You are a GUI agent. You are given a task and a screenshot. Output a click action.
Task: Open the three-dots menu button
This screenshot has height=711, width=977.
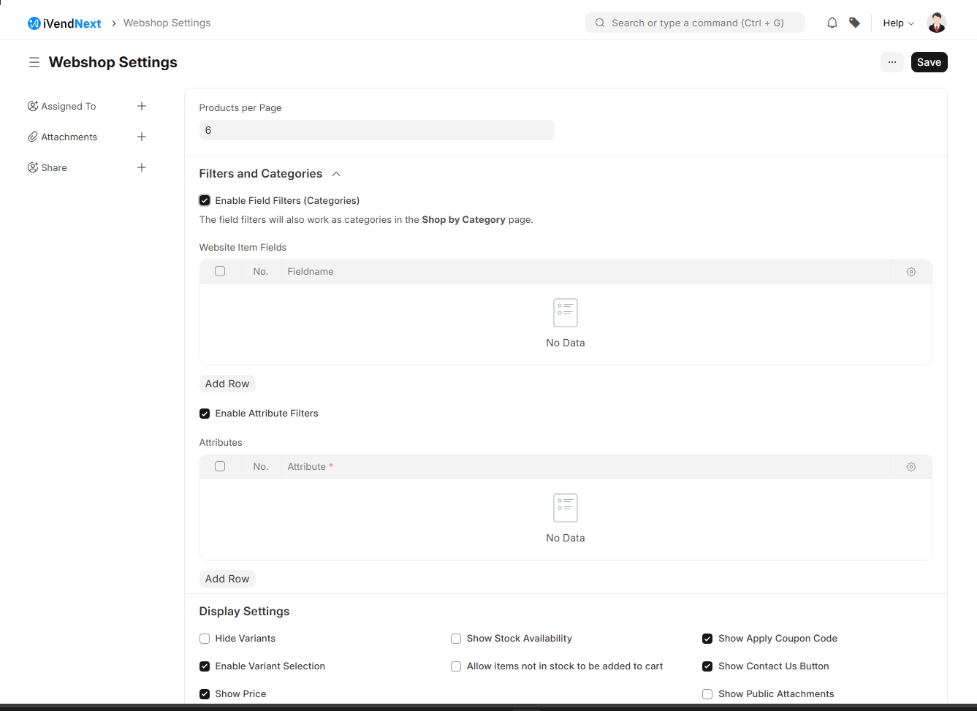coord(892,62)
